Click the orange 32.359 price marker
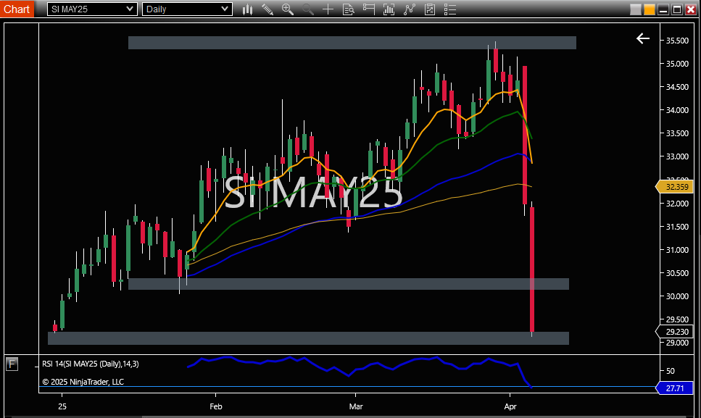The height and width of the screenshot is (418, 701). click(674, 187)
